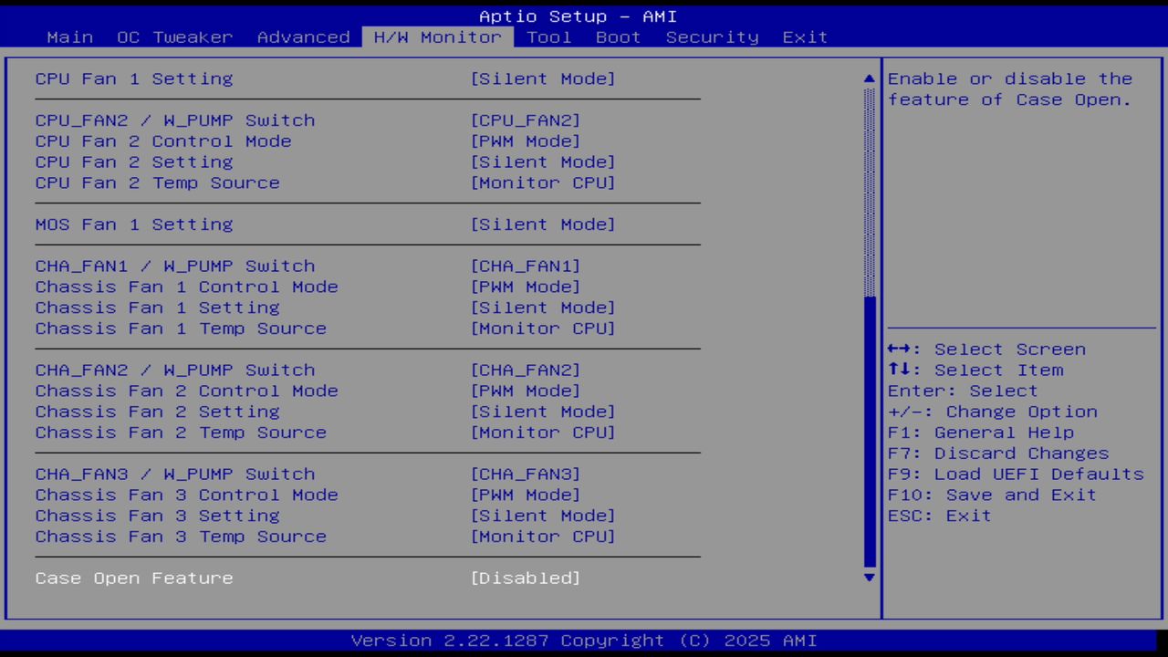Select Chassis Fan 3 Setting item
Viewport: 1168px width, 657px height.
coord(157,516)
